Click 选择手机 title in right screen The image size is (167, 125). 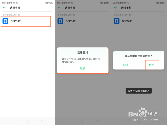[126, 8]
